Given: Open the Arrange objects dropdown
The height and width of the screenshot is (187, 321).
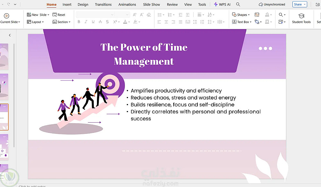Looking at the screenshot, I should [x=258, y=22].
